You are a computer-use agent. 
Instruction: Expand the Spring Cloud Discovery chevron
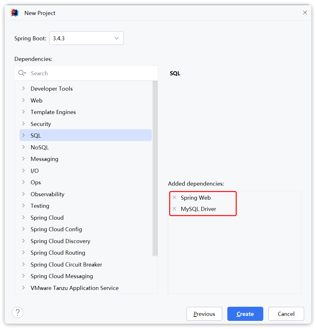click(23, 241)
